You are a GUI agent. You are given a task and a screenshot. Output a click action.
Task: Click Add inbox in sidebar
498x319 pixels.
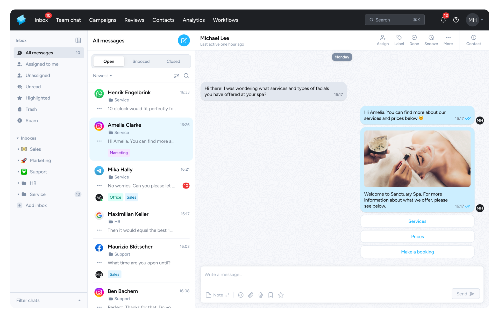[36, 205]
